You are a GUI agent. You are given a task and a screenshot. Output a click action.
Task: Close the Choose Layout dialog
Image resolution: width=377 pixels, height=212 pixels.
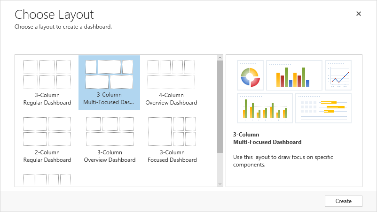[x=359, y=14]
